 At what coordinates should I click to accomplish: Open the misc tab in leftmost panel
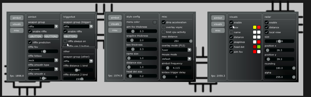click(17, 30)
